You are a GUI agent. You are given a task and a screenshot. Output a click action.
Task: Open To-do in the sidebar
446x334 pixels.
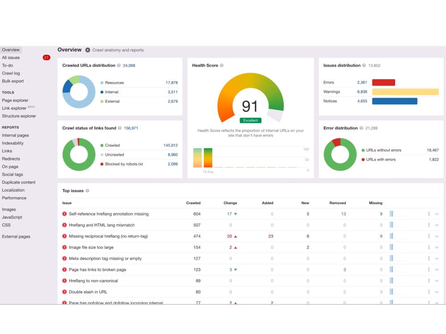pos(8,66)
